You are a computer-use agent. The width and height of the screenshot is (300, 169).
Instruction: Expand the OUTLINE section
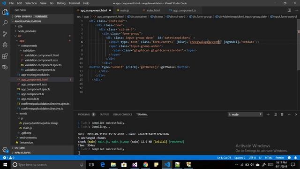(x=42, y=148)
